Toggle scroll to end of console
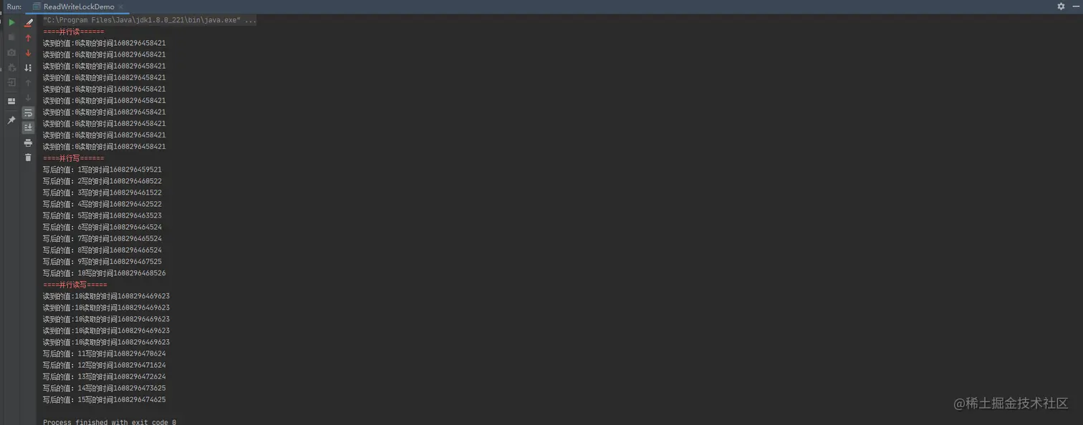Viewport: 1083px width, 425px height. [x=28, y=127]
